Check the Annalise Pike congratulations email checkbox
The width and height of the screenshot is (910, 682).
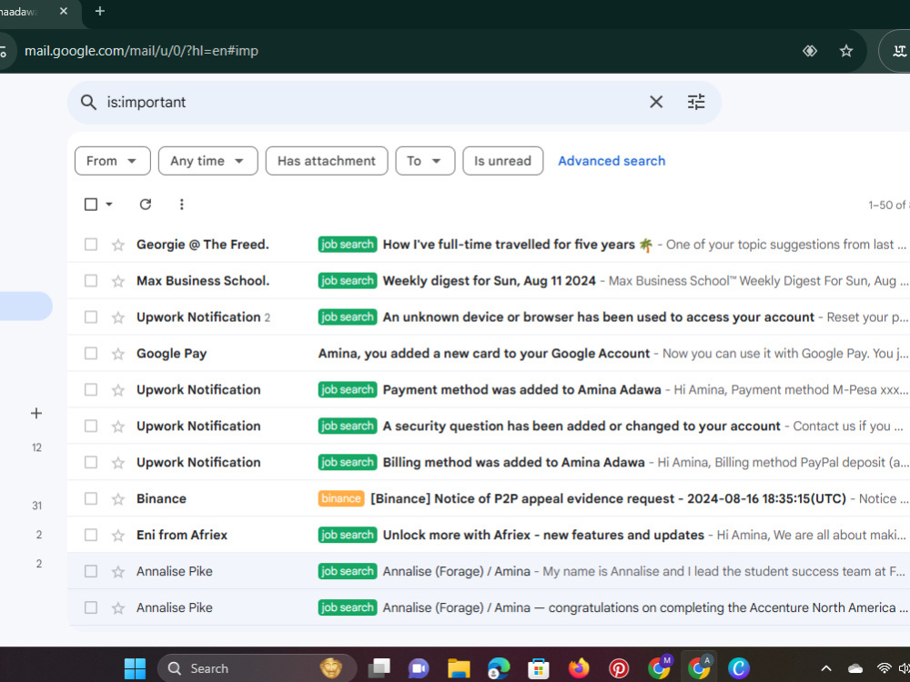(x=90, y=607)
